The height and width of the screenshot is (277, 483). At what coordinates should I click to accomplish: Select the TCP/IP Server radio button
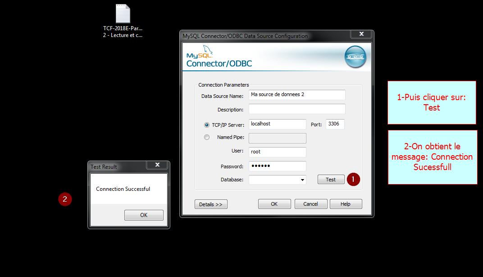207,125
